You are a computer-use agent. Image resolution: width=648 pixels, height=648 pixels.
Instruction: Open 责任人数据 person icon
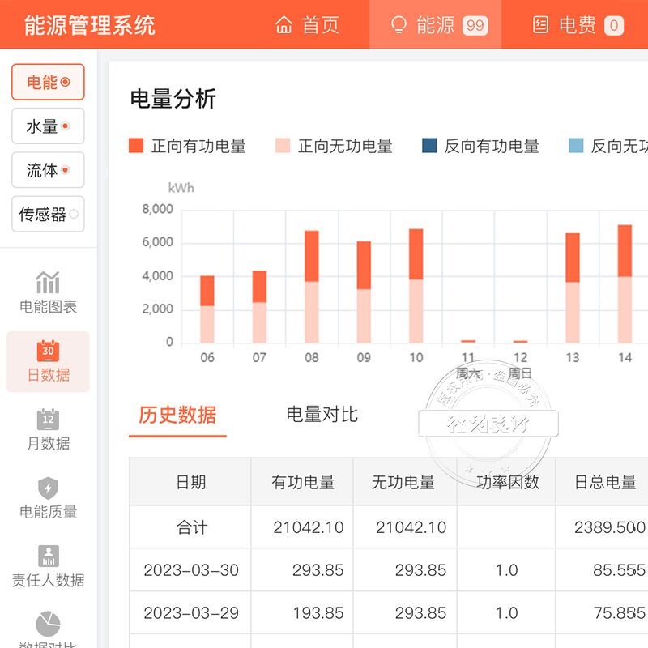(x=49, y=557)
